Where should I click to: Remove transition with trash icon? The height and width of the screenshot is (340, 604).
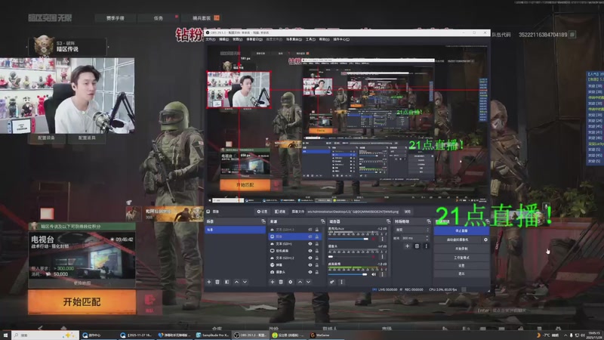pos(417,246)
